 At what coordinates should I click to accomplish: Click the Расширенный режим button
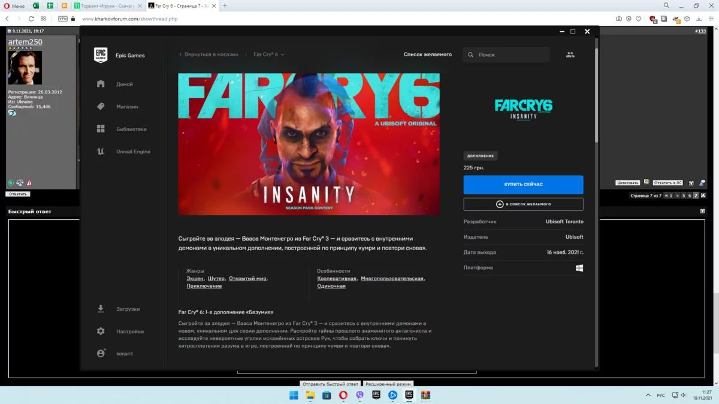388,384
